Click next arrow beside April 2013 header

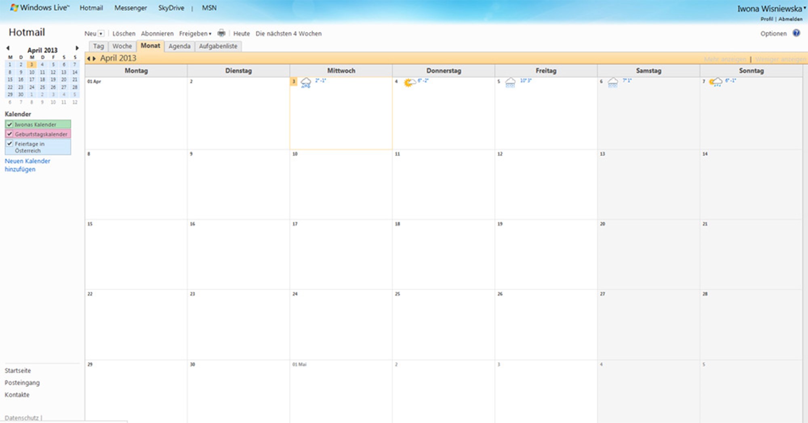[x=94, y=59]
